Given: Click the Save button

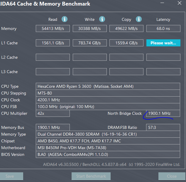Looking at the screenshot, I should tap(11, 176).
